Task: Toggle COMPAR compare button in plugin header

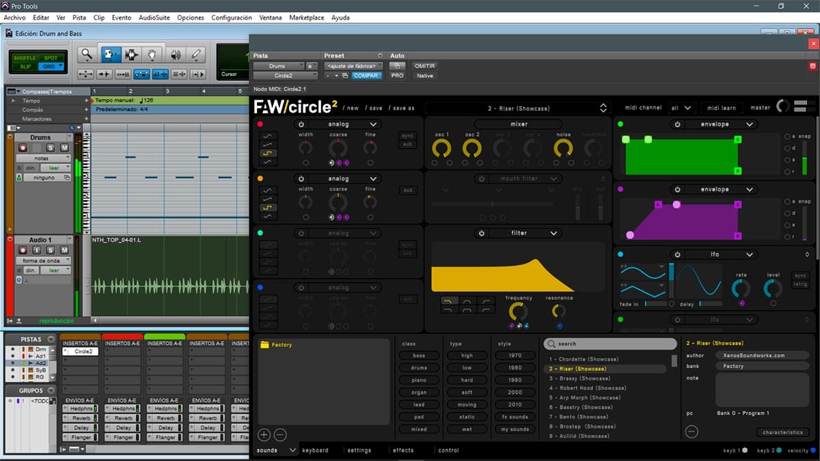Action: [366, 76]
